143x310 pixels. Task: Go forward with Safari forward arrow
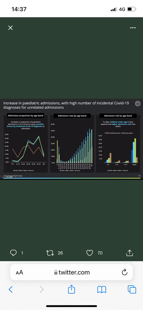[x=42, y=289]
